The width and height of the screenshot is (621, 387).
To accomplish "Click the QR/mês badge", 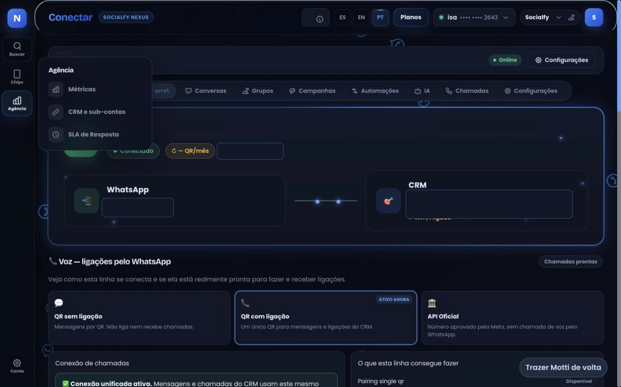I will (190, 151).
